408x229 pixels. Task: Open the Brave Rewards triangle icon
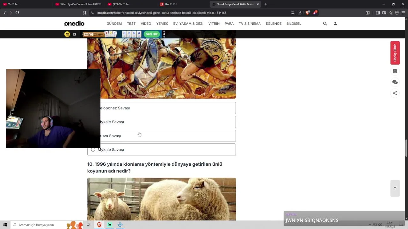point(315,13)
